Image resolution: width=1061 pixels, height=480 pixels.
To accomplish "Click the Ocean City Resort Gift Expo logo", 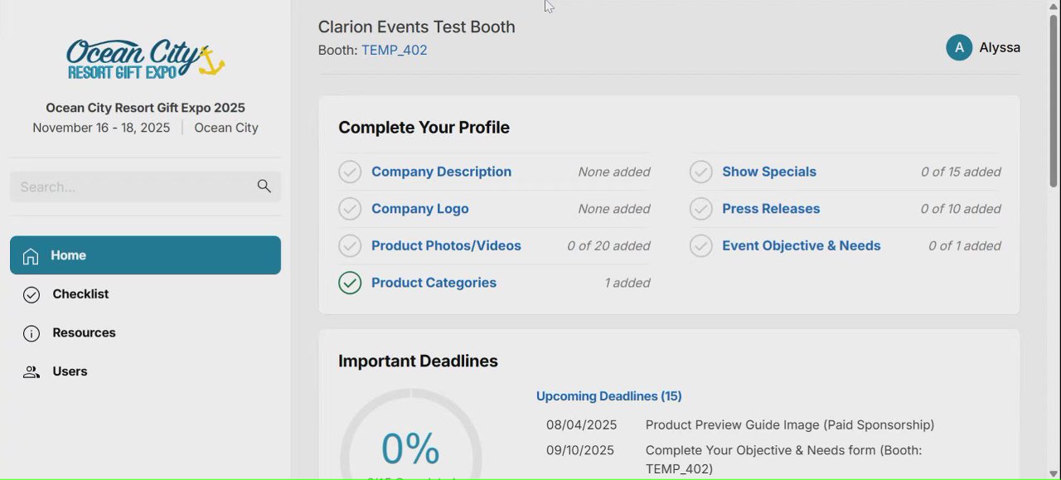I will 145,60.
